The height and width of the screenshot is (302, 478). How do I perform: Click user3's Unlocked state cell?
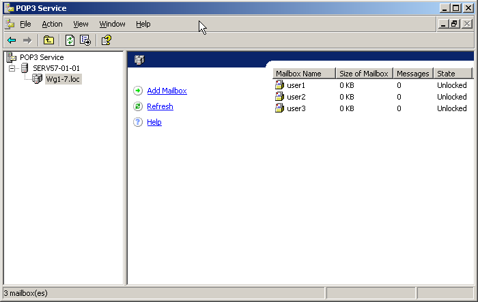(452, 108)
